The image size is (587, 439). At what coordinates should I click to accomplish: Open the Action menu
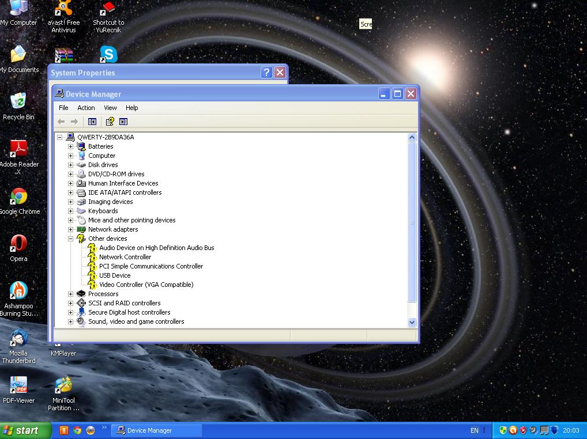(x=86, y=108)
